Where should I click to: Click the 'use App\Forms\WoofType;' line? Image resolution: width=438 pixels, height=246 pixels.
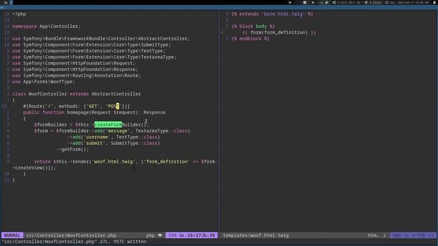point(43,81)
